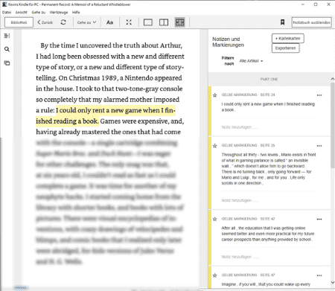Add a note to Seite 42 highlight
The height and width of the screenshot is (291, 335).
point(240,257)
